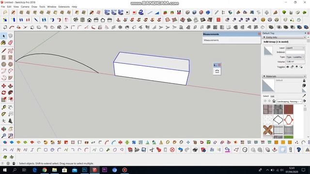Activate the Zoom Window tool
The width and height of the screenshot is (310, 174).
point(11,135)
